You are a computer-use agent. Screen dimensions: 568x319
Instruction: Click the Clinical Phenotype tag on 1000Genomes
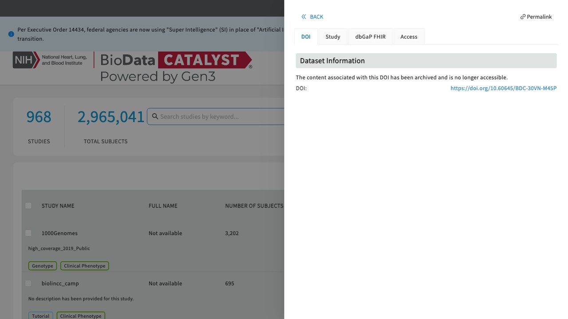pyautogui.click(x=85, y=266)
